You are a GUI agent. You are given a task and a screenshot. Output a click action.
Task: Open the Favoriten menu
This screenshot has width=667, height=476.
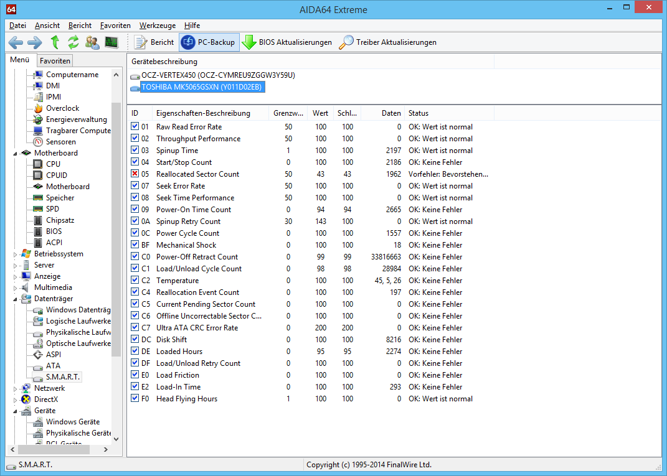click(115, 26)
